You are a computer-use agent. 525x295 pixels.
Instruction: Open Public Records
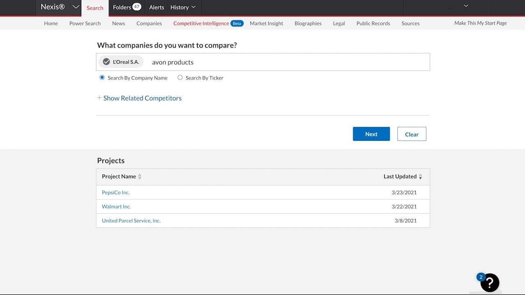[x=373, y=23]
